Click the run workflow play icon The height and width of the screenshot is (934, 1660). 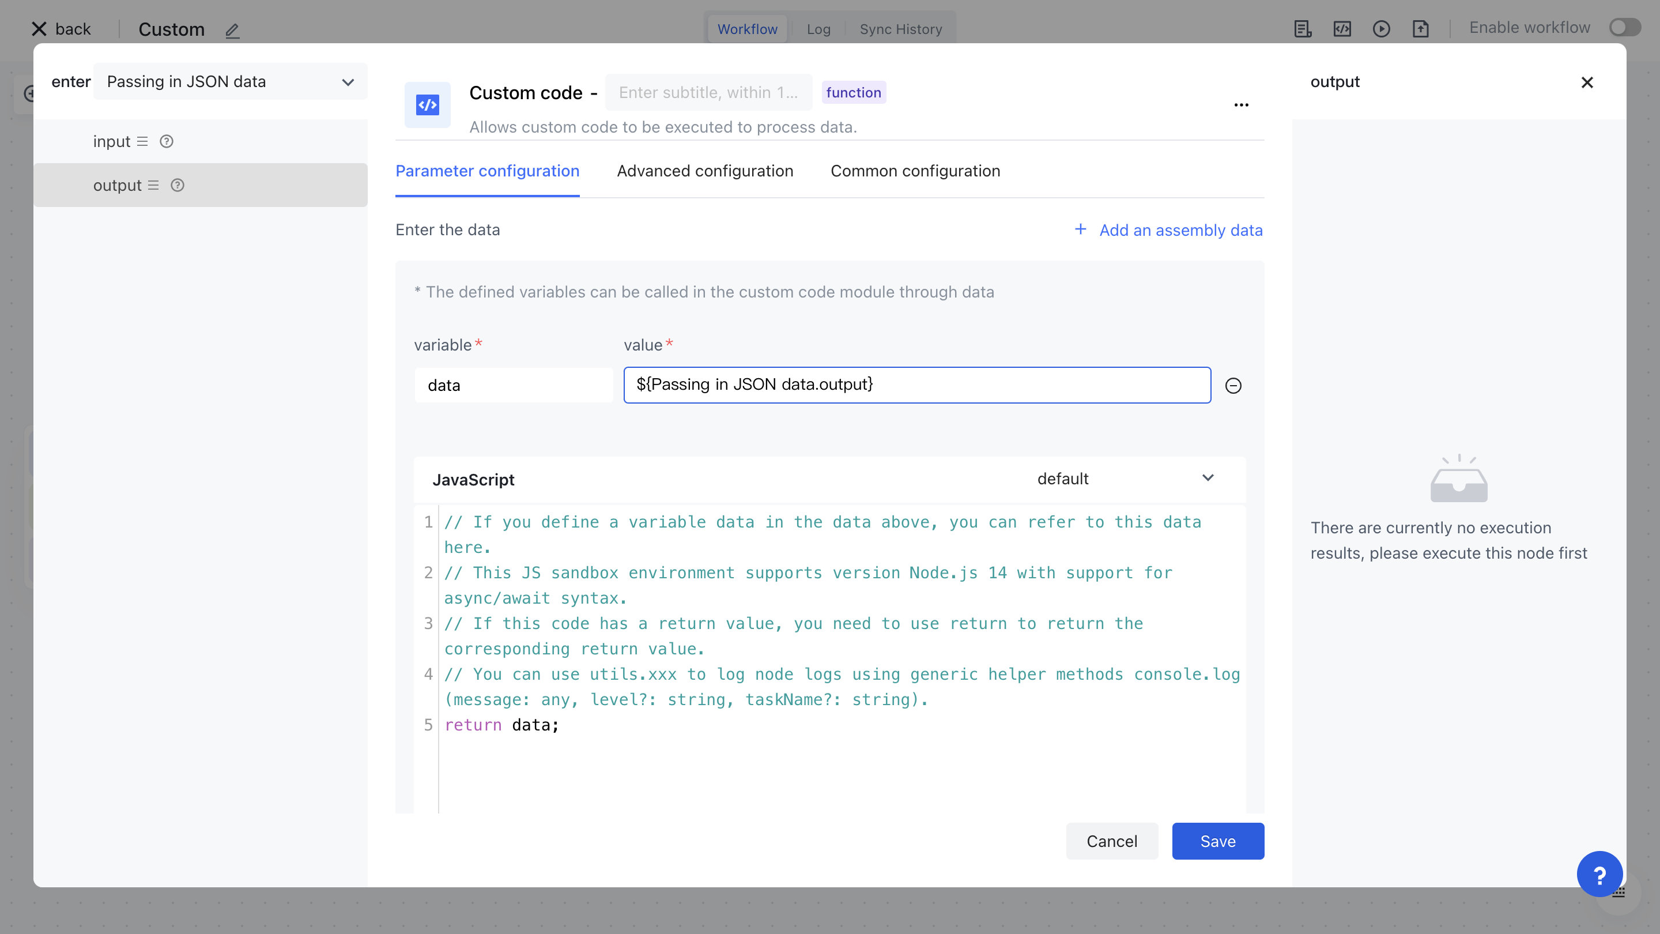tap(1381, 28)
